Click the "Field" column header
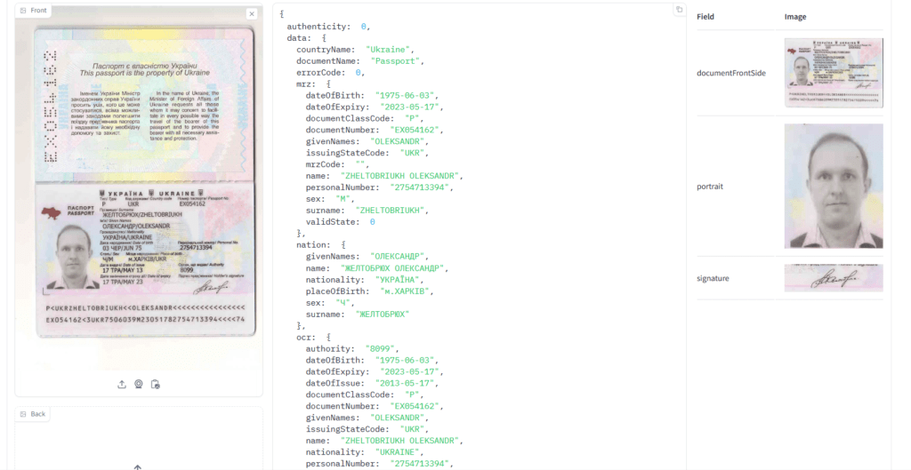Viewport: 911px width, 470px height. [705, 17]
